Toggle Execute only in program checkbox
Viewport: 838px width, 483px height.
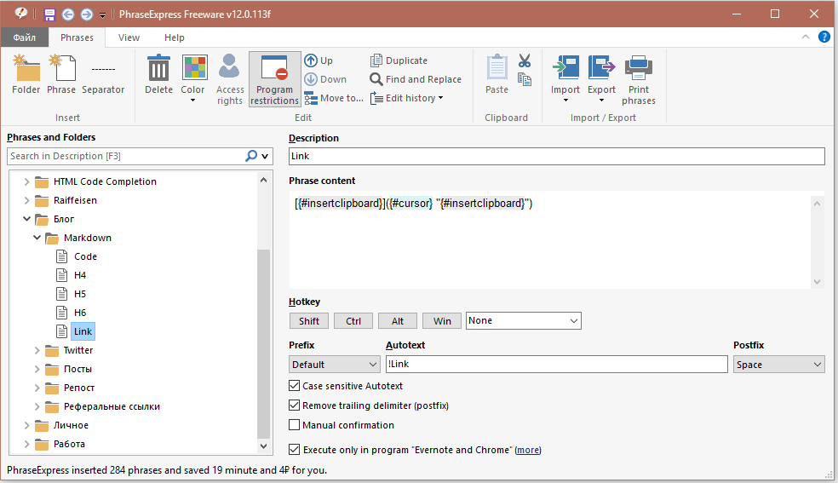(x=294, y=449)
